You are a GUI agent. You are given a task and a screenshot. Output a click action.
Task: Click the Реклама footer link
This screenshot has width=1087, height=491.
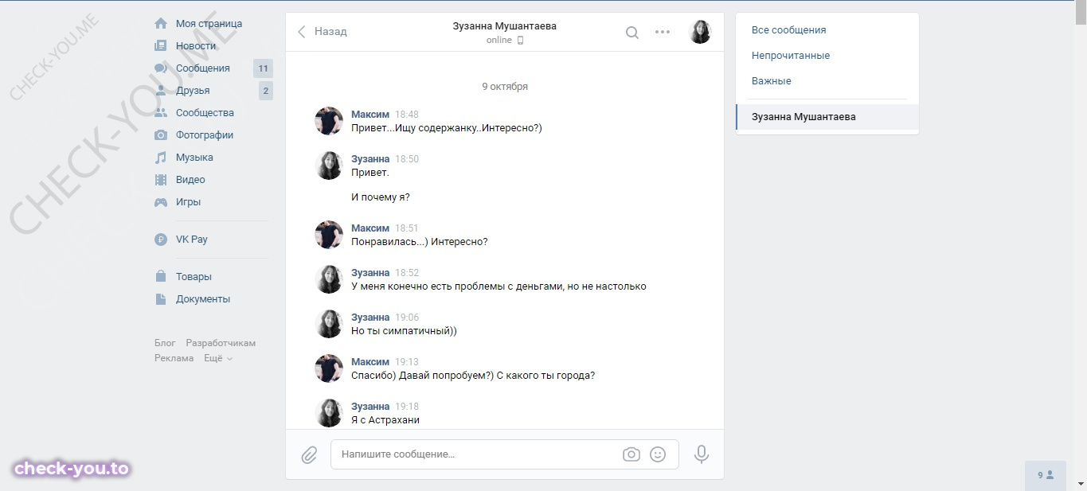174,358
